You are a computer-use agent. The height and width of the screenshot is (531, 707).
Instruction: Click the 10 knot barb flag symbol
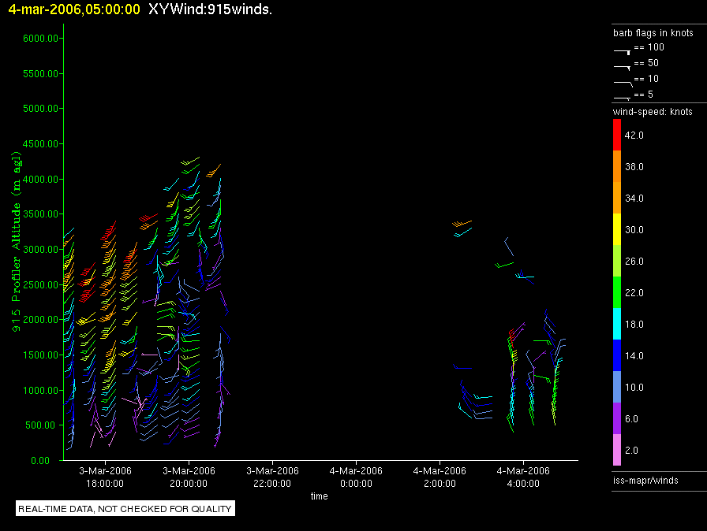point(623,82)
